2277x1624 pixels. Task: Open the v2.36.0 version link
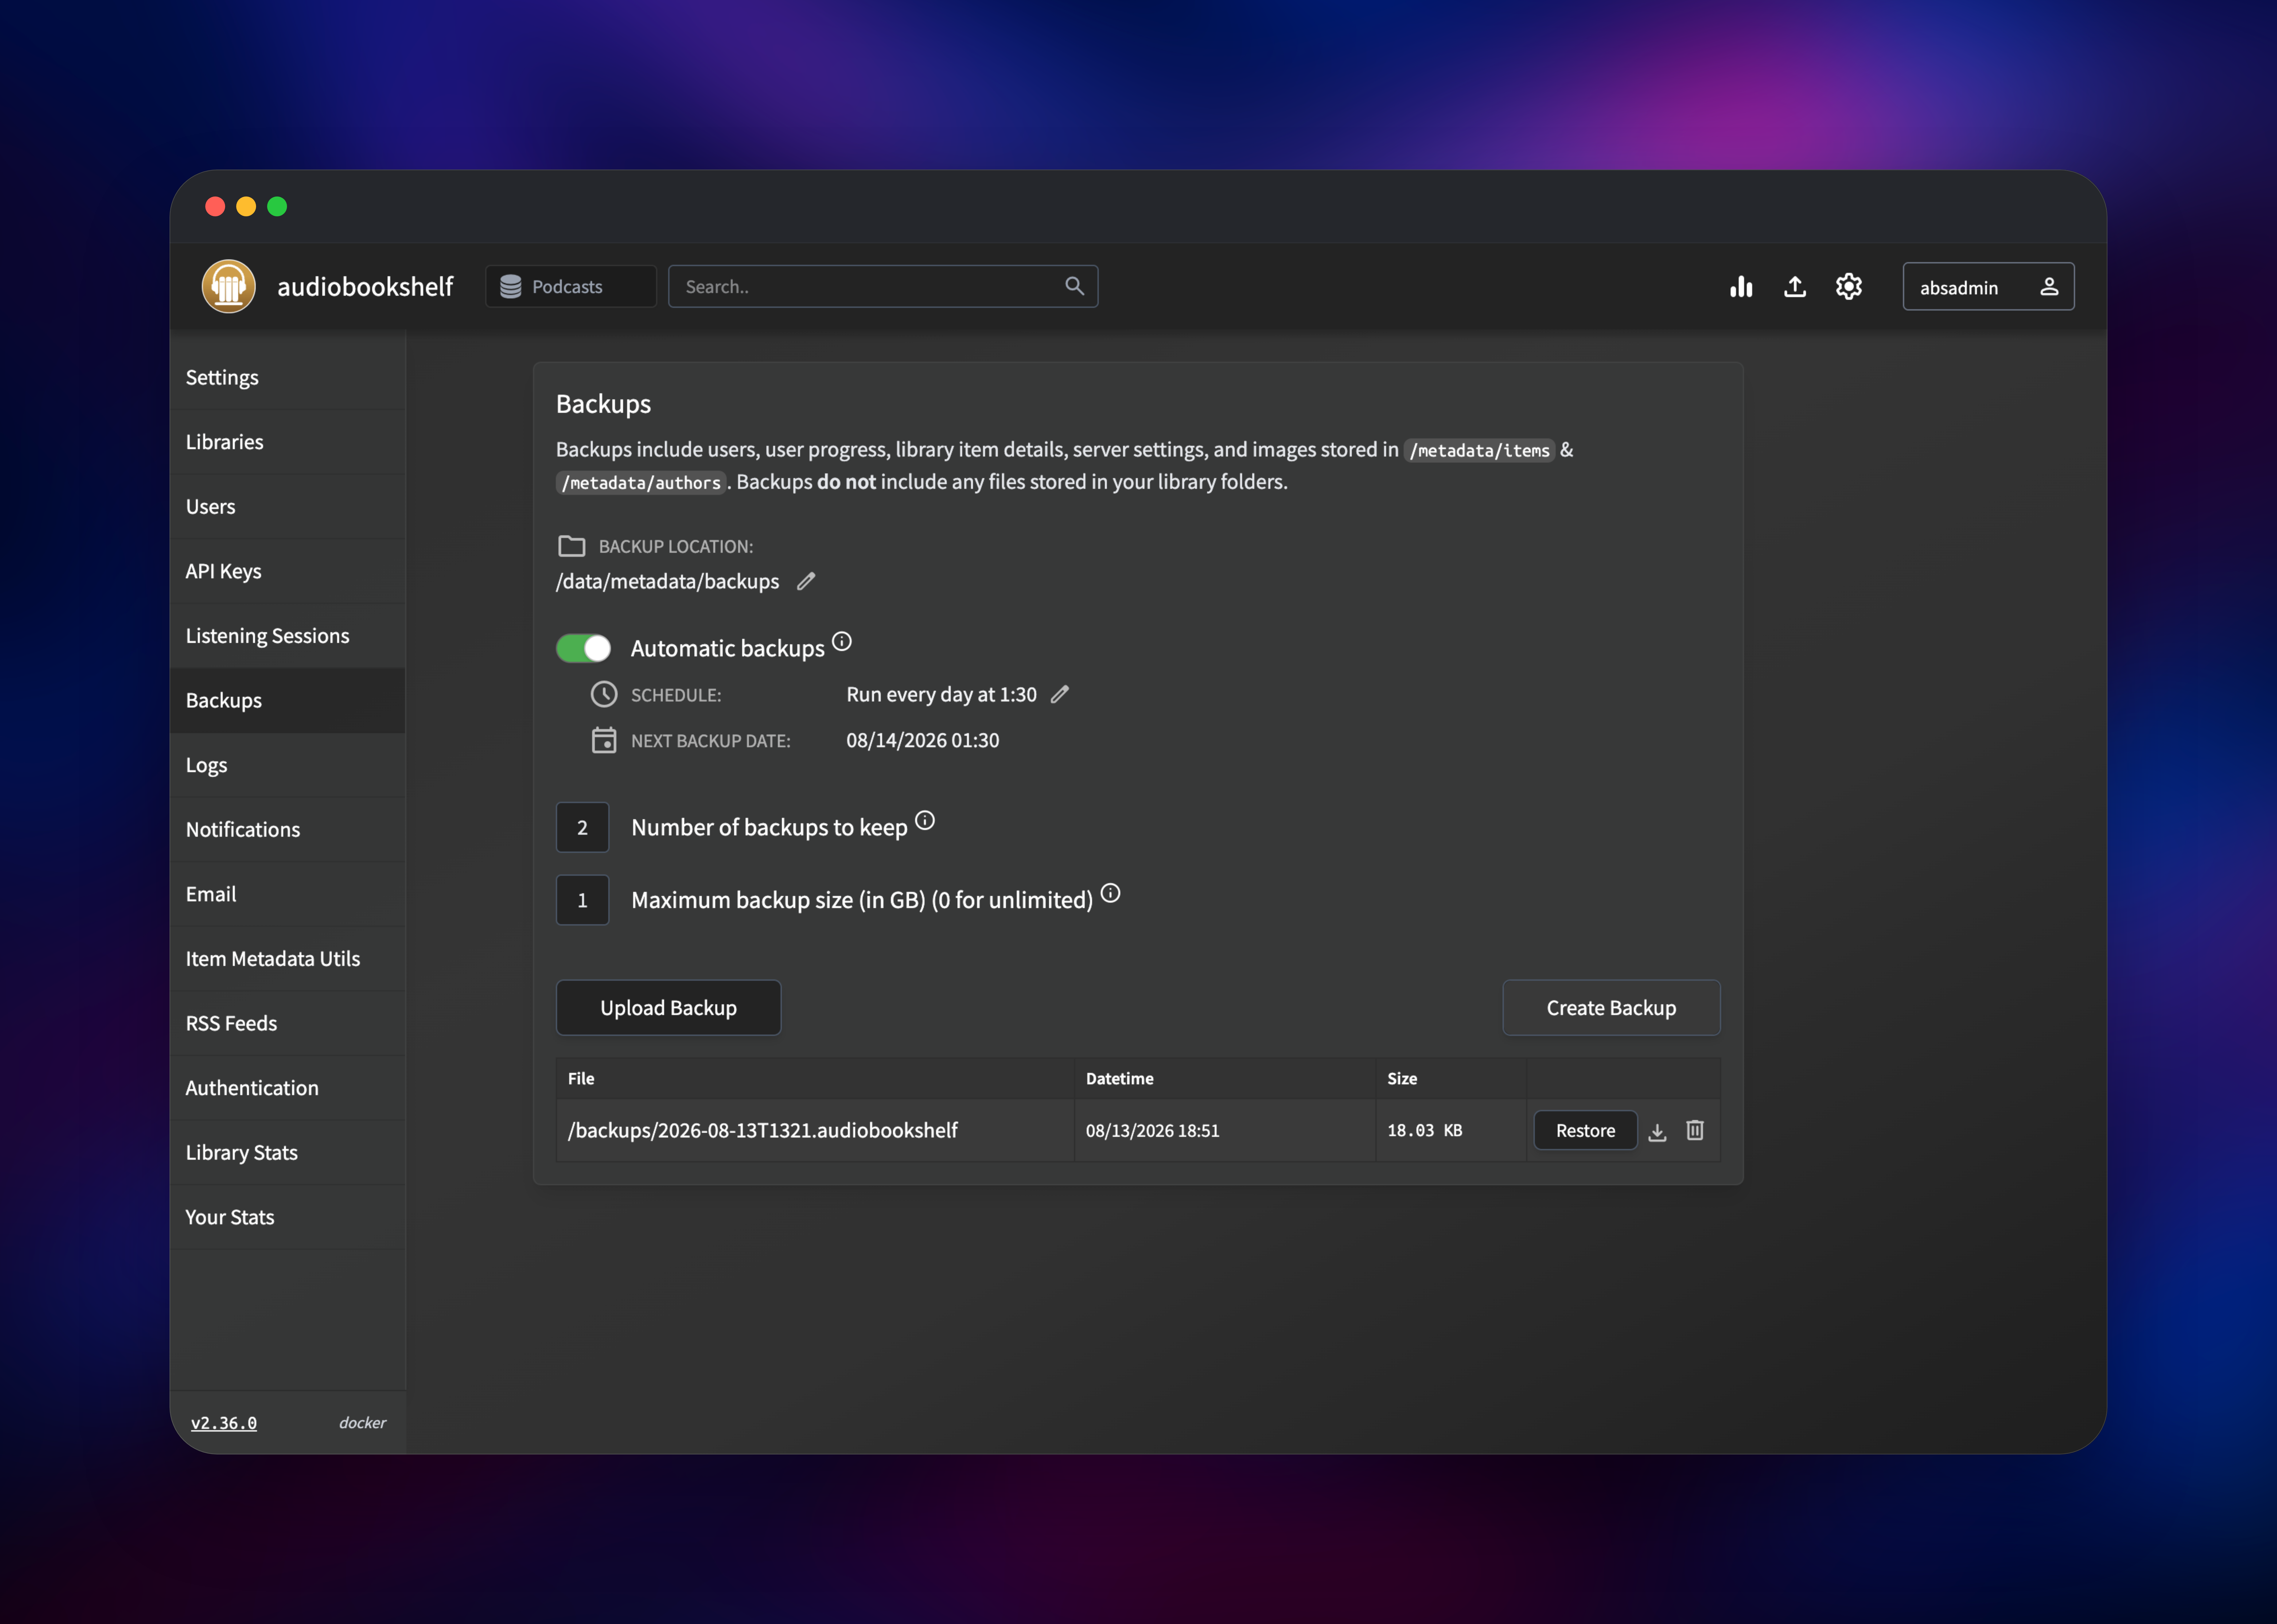[x=224, y=1423]
